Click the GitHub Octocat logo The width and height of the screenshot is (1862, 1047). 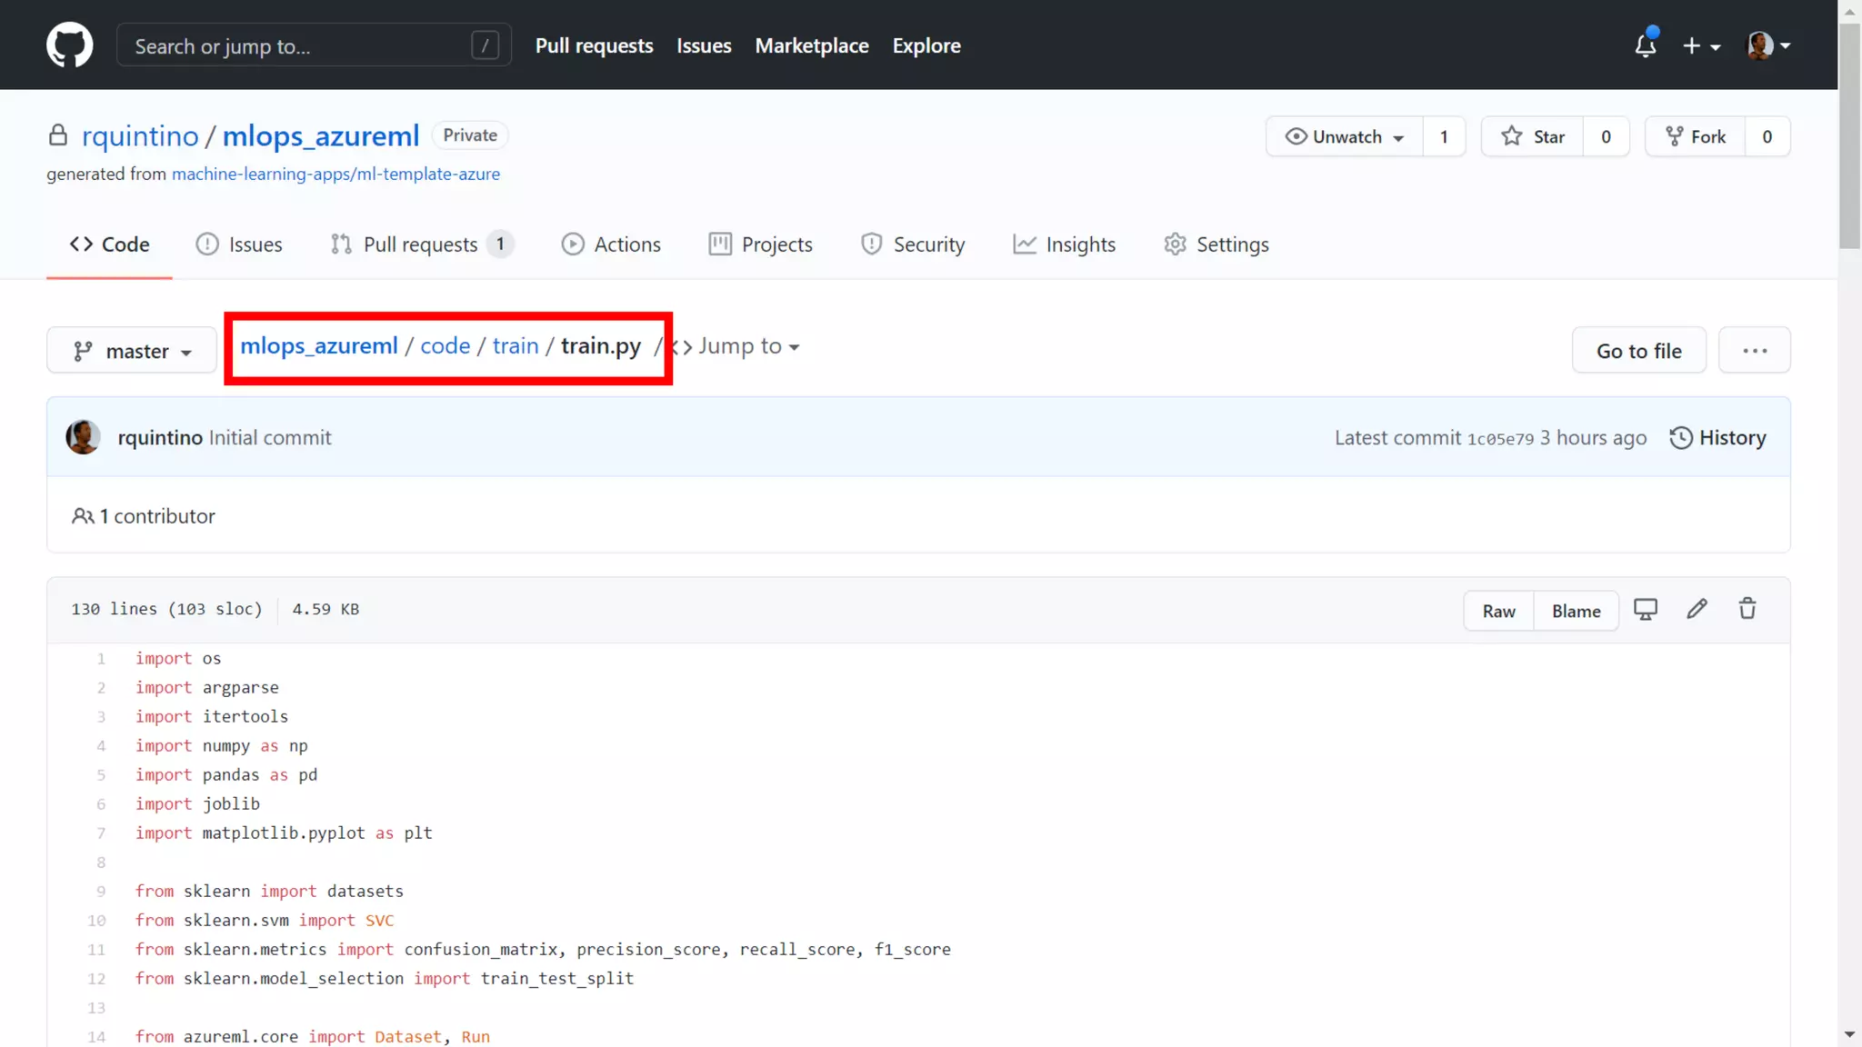[x=69, y=45]
